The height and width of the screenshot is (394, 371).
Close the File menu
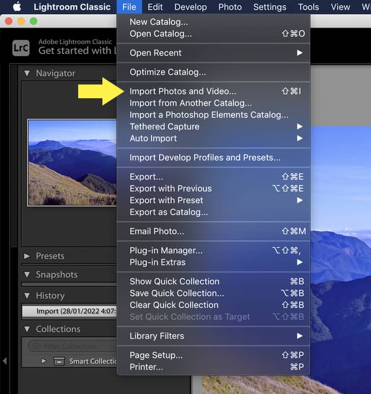click(129, 7)
